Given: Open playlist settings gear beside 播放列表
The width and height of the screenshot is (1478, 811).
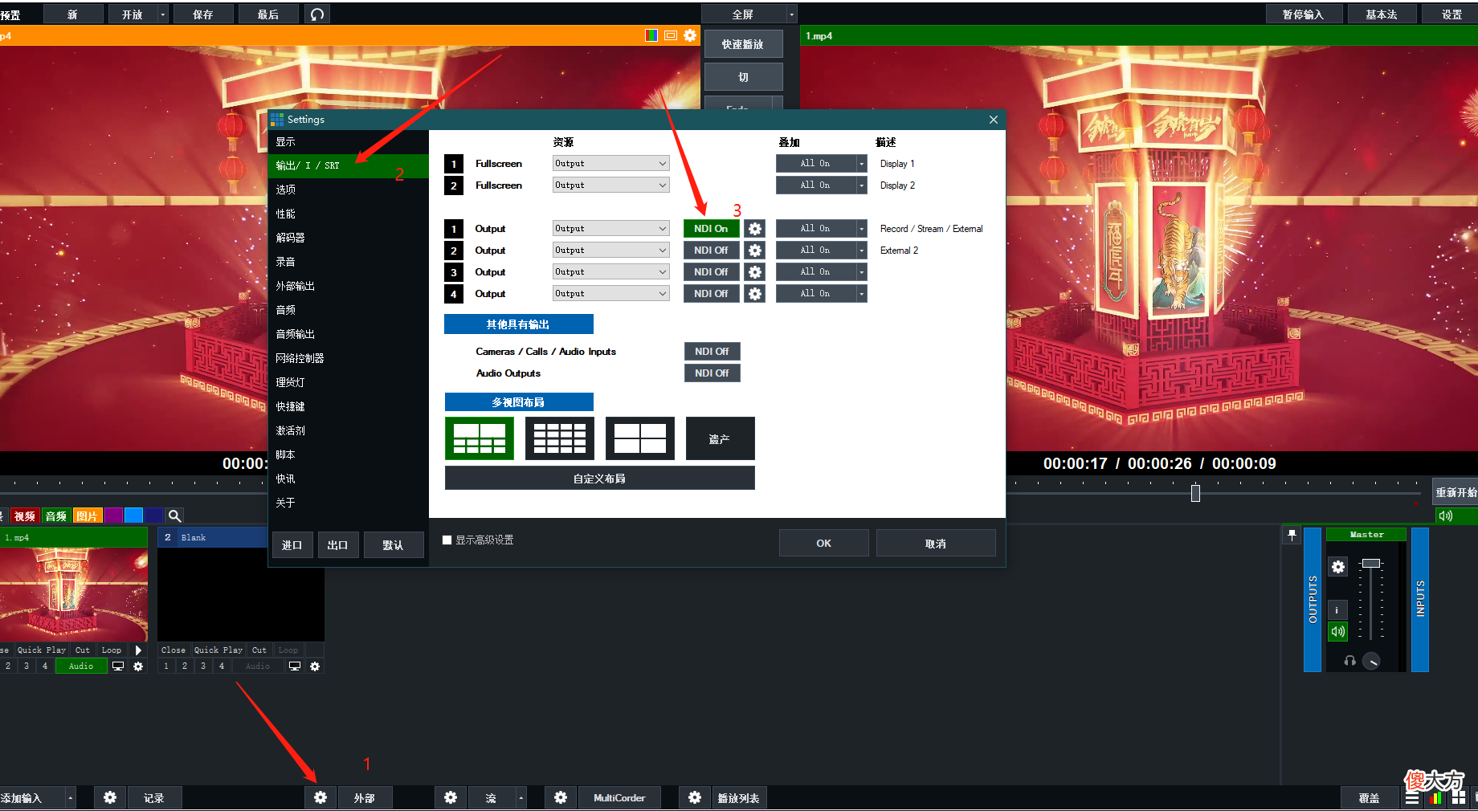Looking at the screenshot, I should click(695, 797).
